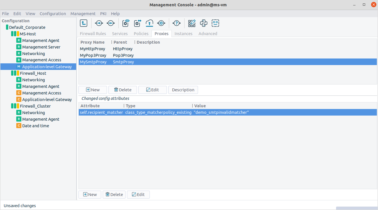The width and height of the screenshot is (378, 210).
Task: Open the Help menu
Action: point(115,14)
